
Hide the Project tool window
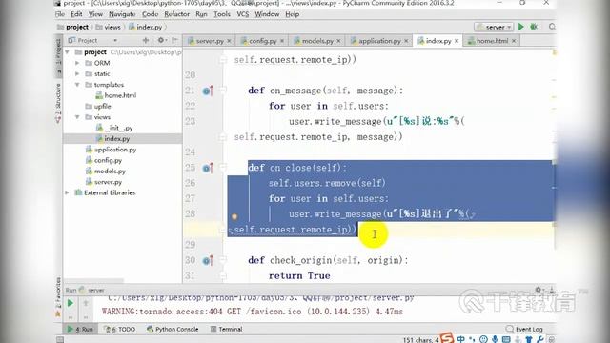[x=174, y=40]
